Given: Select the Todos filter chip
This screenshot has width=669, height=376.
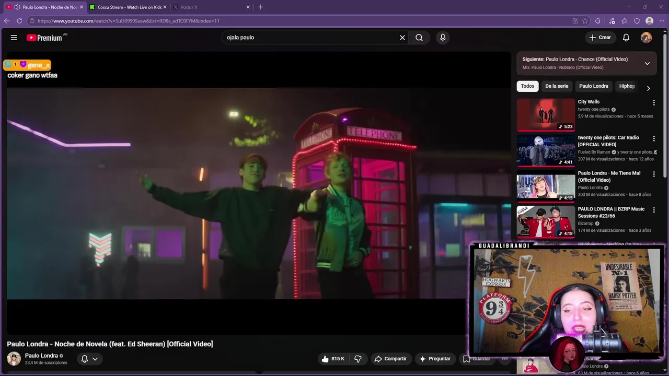Looking at the screenshot, I should [x=527, y=86].
